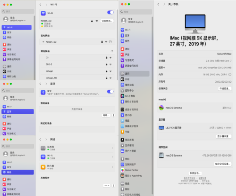Open 控制中心 in the 关于本机 window sidebar

(127, 90)
